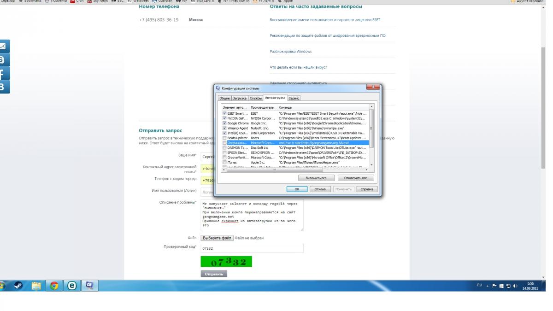Click the browser page vertical scrollbar
The image size is (553, 311).
(x=543, y=107)
